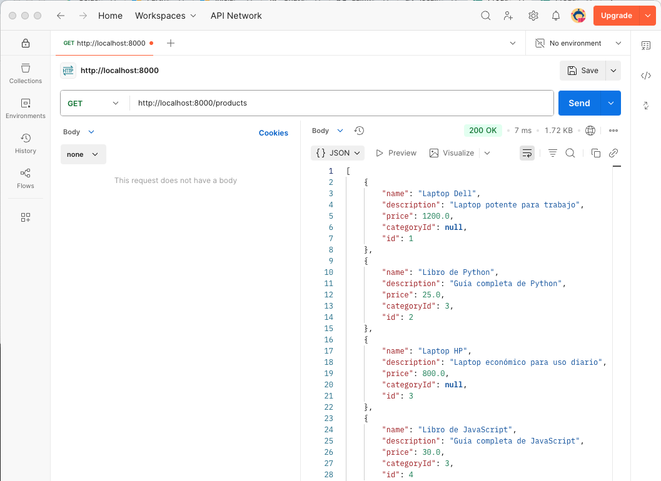Open API Network
Viewport: 661px width, 481px height.
click(x=236, y=16)
